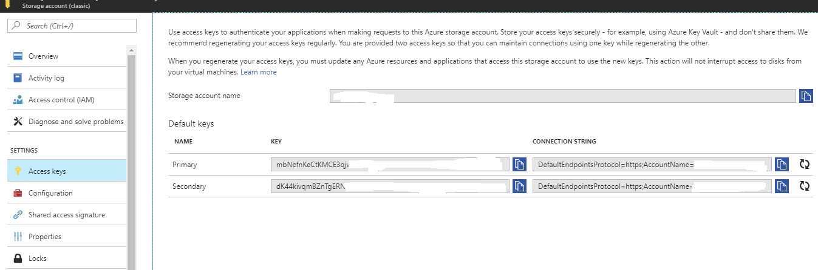Viewport: 818px width, 270px height.
Task: Regenerate the Primary access key
Action: click(x=805, y=165)
